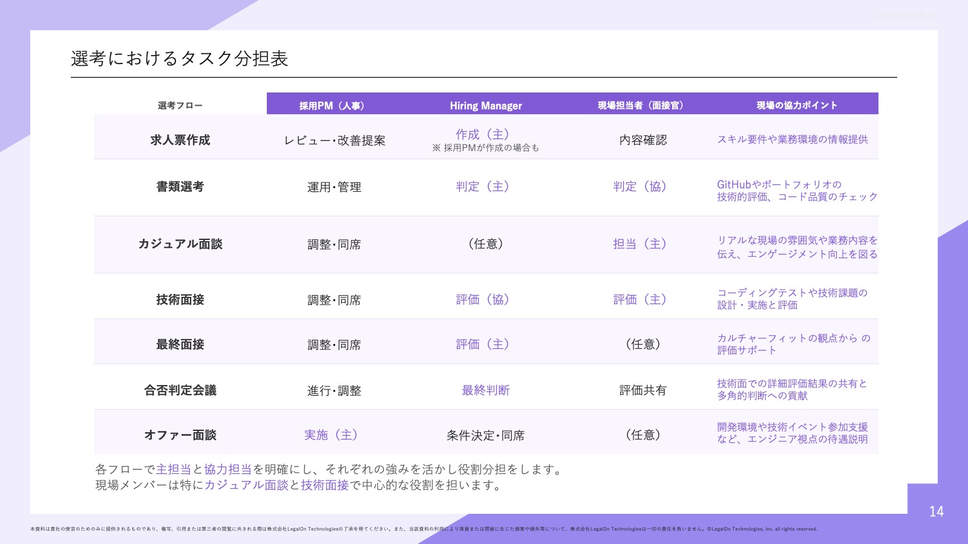
Task: Click the 採用PM(人事) column header
Action: point(332,106)
